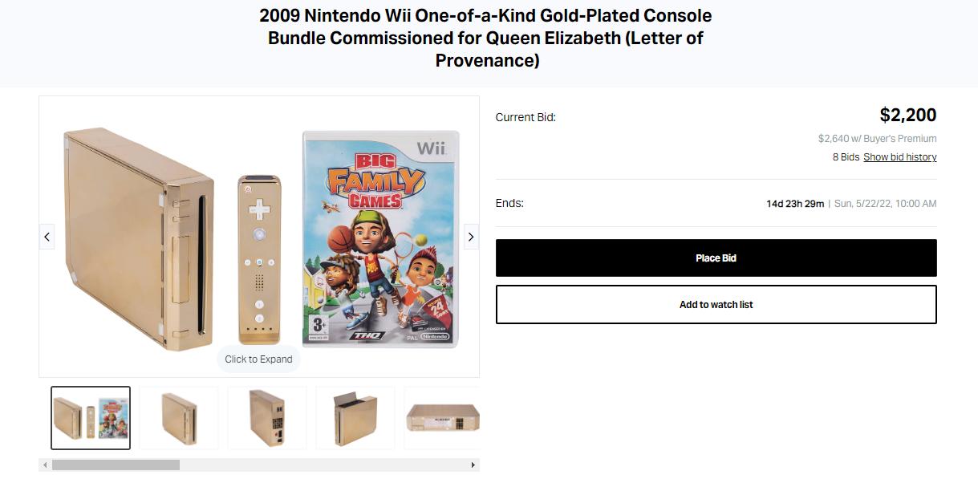
Task: Click the gold Wii remote in main image
Action: 259,258
